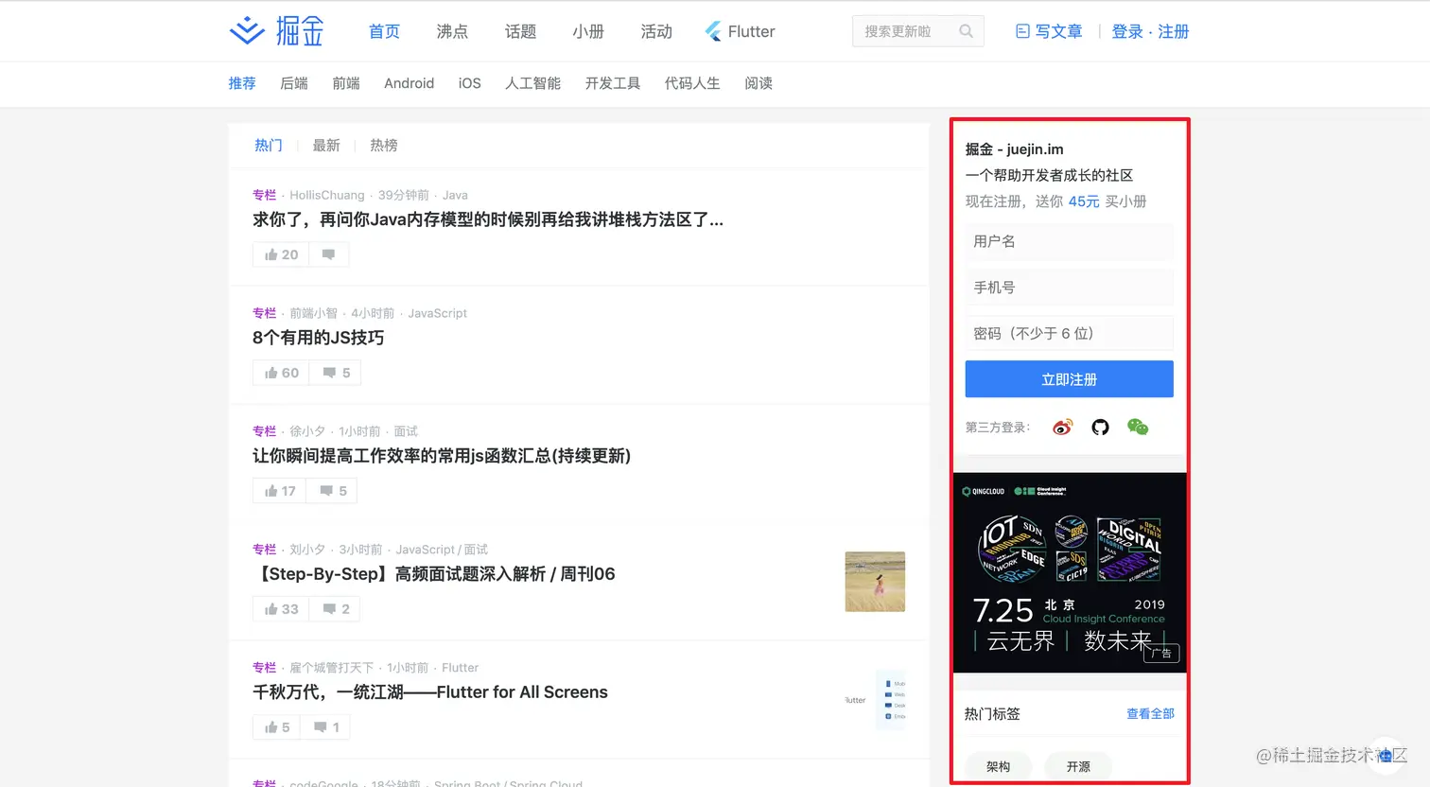Switch feed to 热榜 sorting
The image size is (1430, 787).
click(x=384, y=145)
